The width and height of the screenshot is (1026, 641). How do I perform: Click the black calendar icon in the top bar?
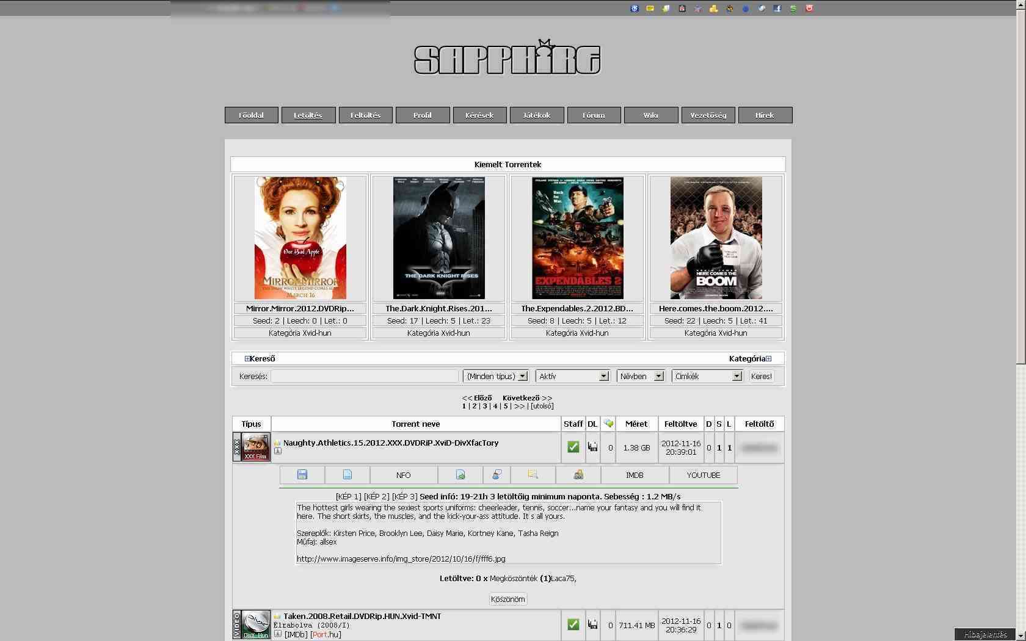point(682,9)
